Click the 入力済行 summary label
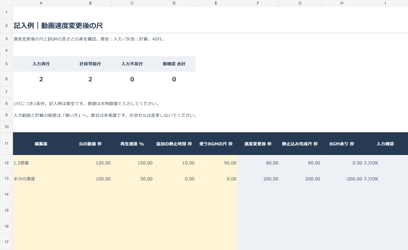Viewport: 408px width, 250px height. pyautogui.click(x=41, y=64)
